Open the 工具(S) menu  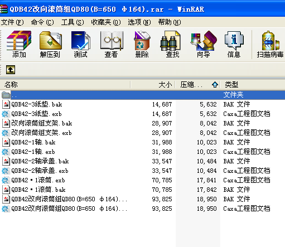73,22
